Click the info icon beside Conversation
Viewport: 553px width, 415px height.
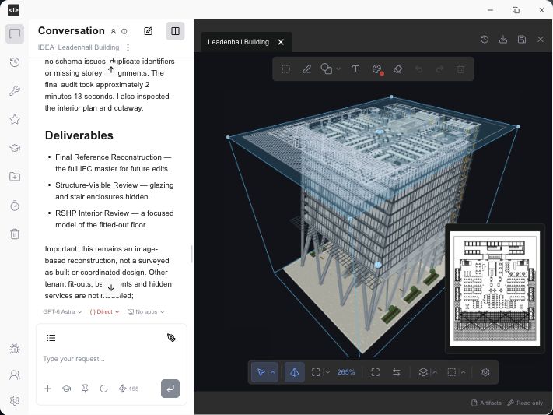tap(124, 31)
